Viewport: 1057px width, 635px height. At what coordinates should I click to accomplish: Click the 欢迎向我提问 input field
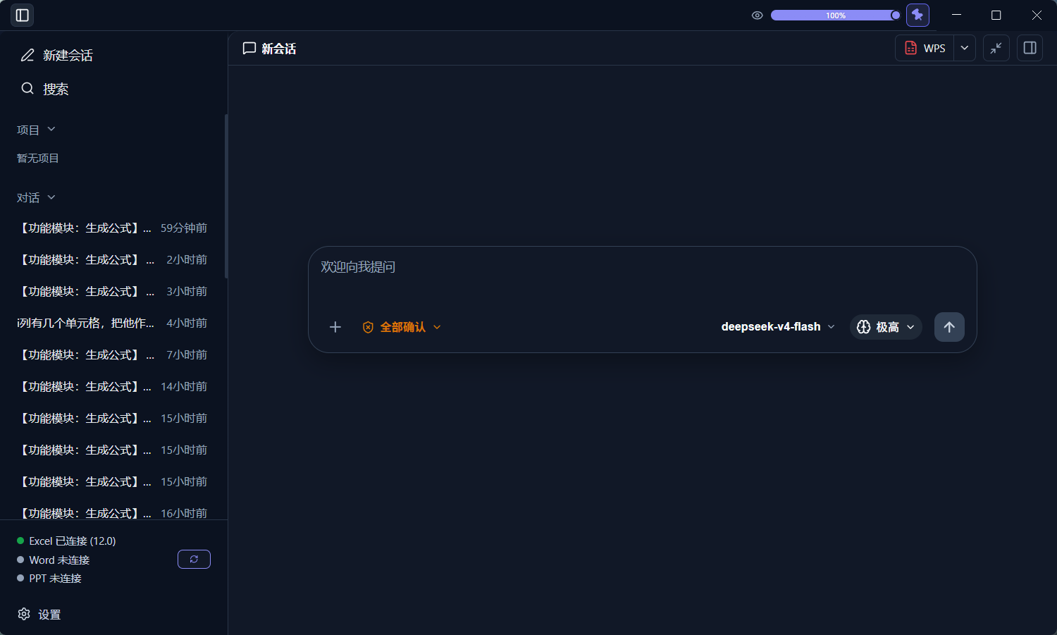pos(642,275)
